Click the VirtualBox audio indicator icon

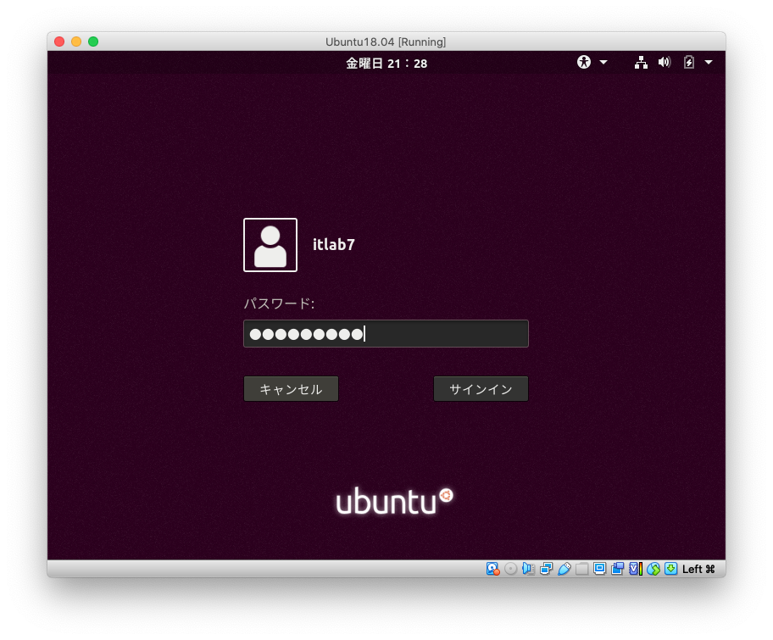(529, 569)
